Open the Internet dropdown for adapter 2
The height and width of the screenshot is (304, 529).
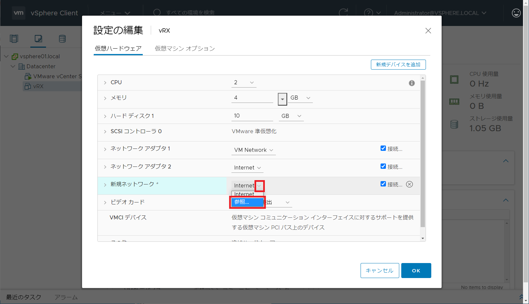coord(247,168)
